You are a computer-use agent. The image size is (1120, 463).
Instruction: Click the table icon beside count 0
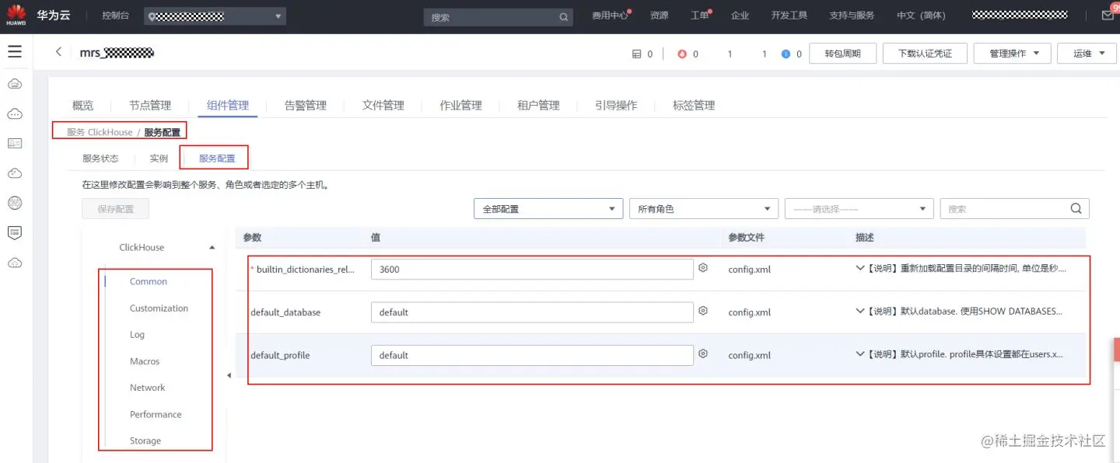tap(637, 54)
